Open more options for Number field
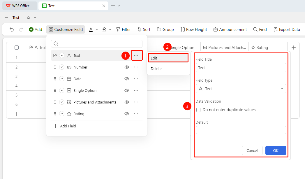 (136, 67)
